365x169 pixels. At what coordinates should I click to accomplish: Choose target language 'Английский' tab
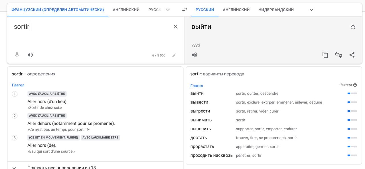click(x=236, y=10)
